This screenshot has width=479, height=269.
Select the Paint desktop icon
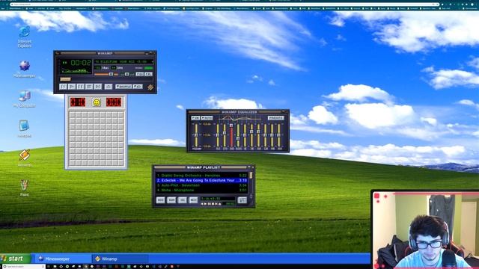pos(25,188)
